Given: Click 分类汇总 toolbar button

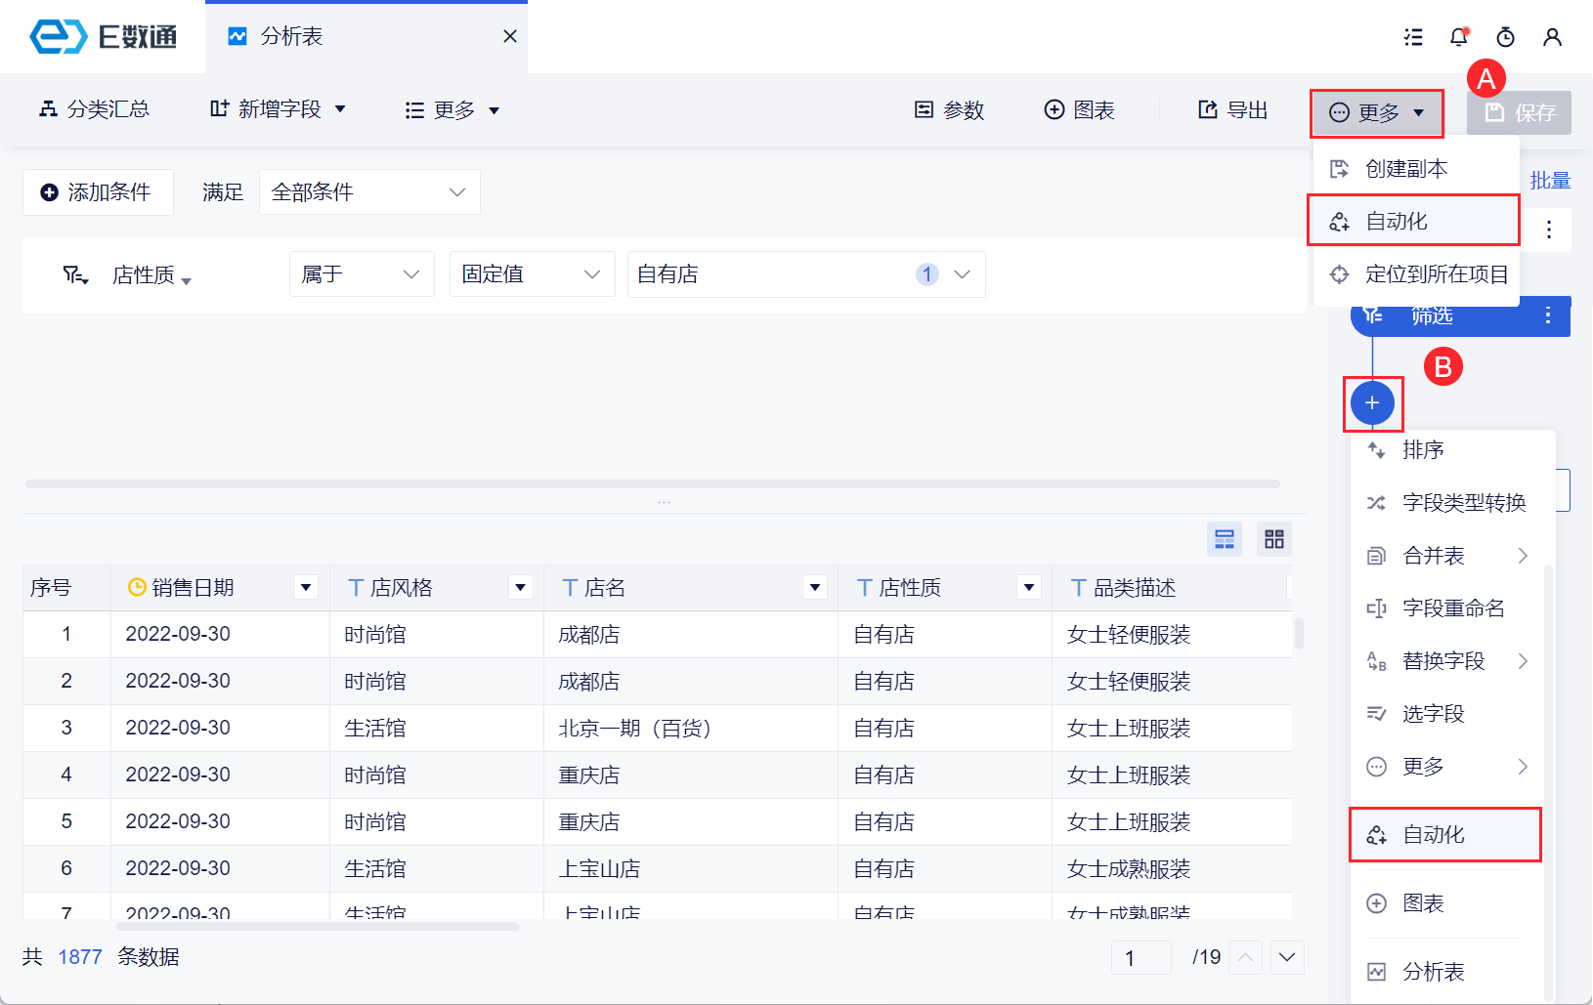Looking at the screenshot, I should pyautogui.click(x=94, y=109).
